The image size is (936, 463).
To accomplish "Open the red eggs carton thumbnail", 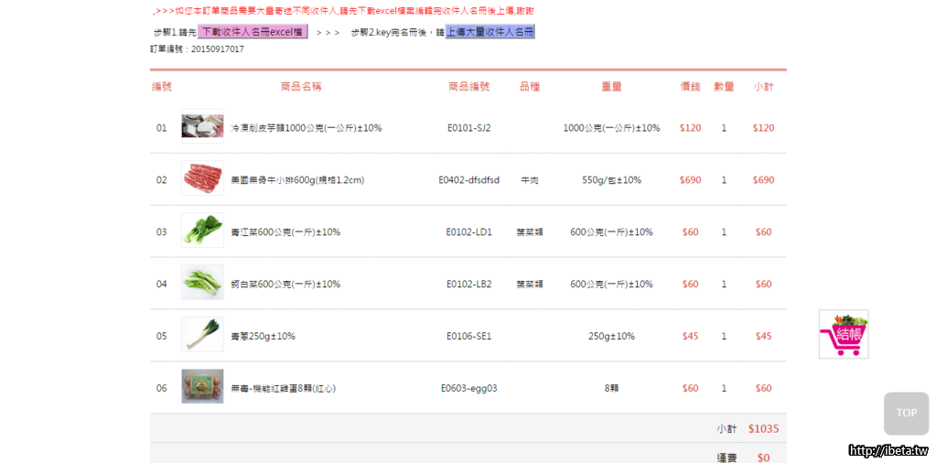I will point(202,387).
